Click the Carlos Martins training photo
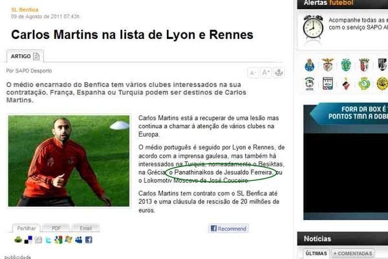Screen dimensions: 388x259 [x=69, y=161]
